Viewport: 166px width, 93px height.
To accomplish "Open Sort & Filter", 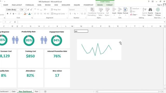I will pos(144,12).
